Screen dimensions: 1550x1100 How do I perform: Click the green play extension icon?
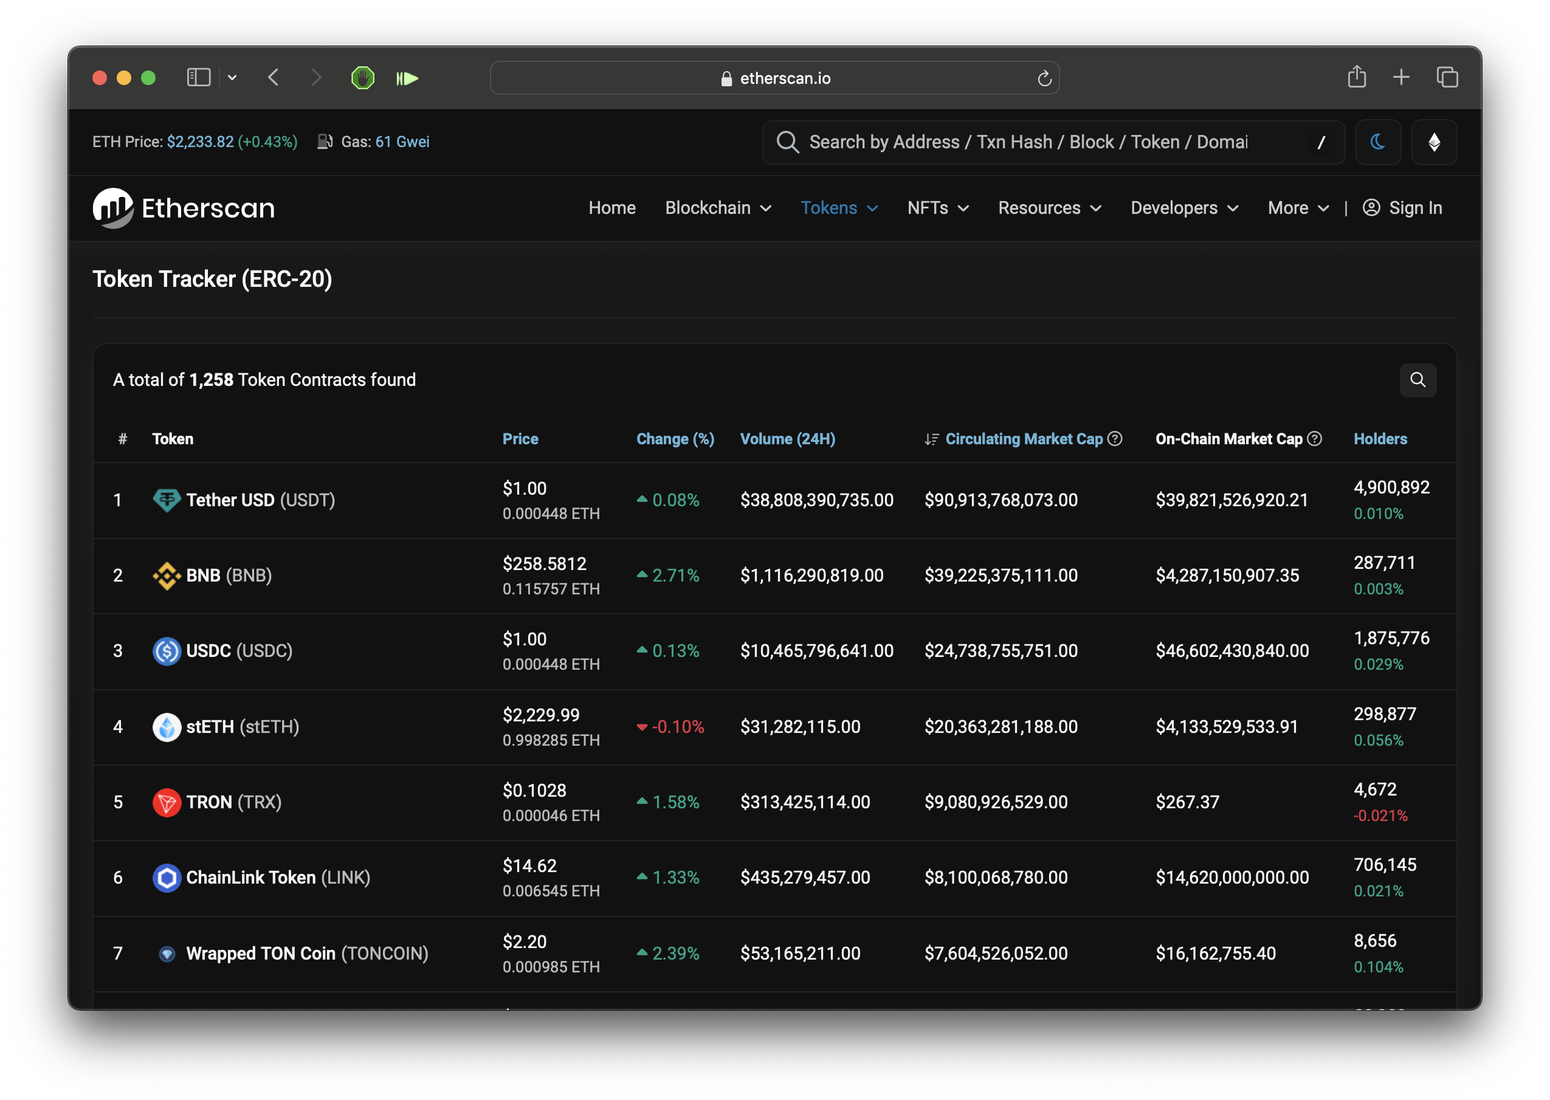coord(407,78)
